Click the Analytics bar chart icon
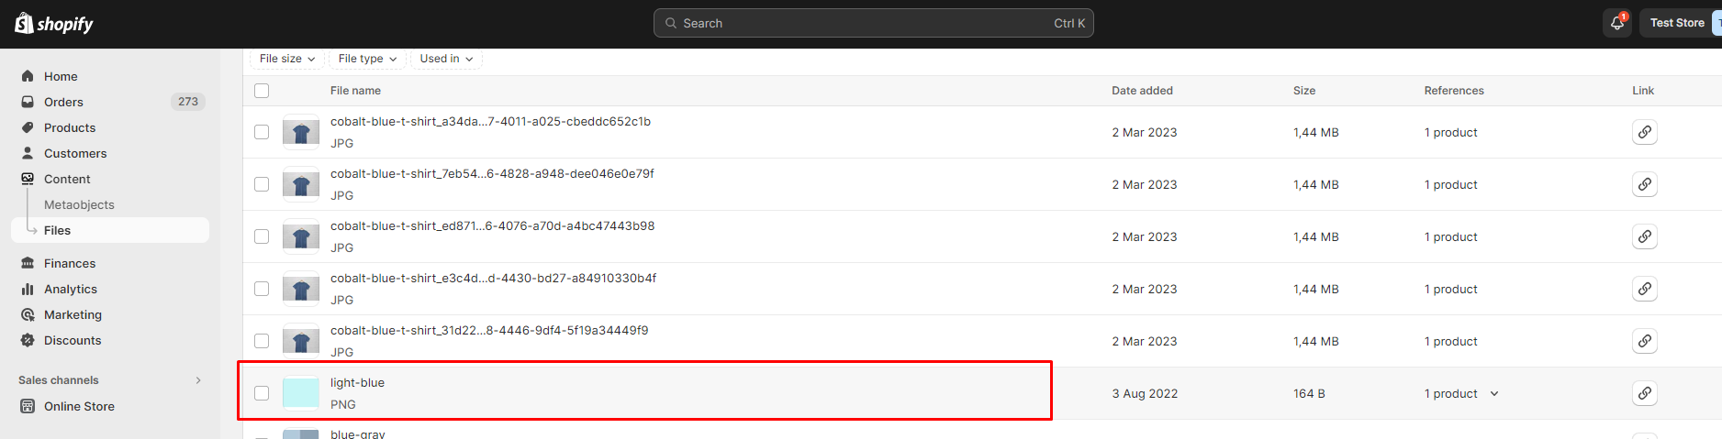1722x439 pixels. point(28,289)
